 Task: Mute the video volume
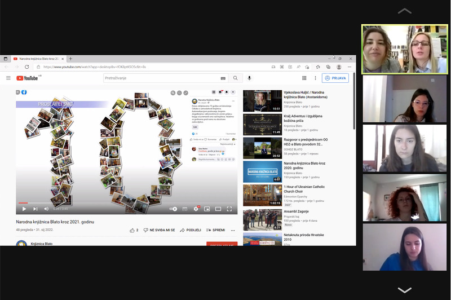[x=46, y=209]
